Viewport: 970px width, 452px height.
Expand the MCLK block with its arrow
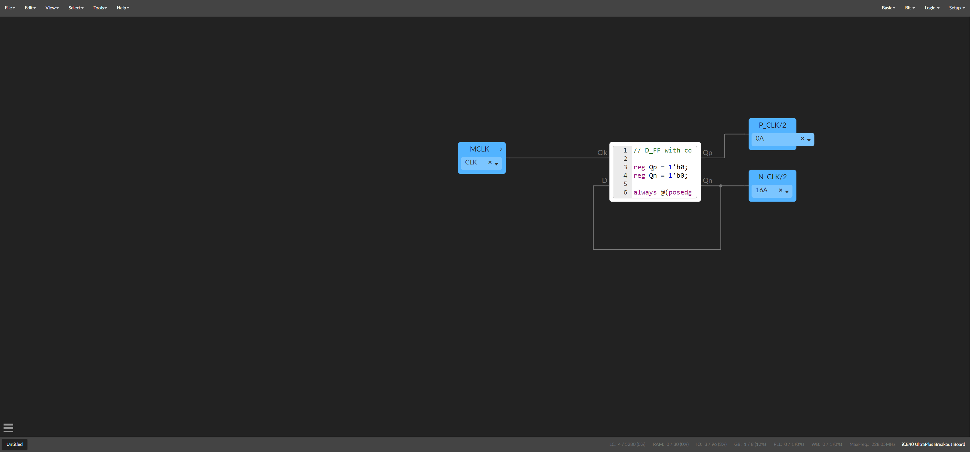point(501,149)
